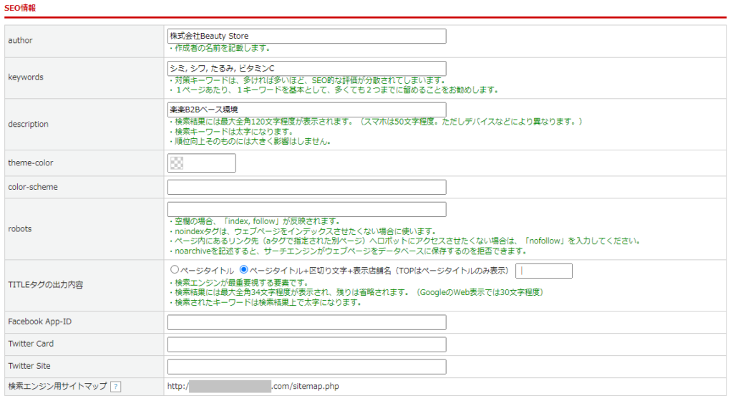Click the author input field
Viewport: 733px width, 401px height.
coord(306,36)
